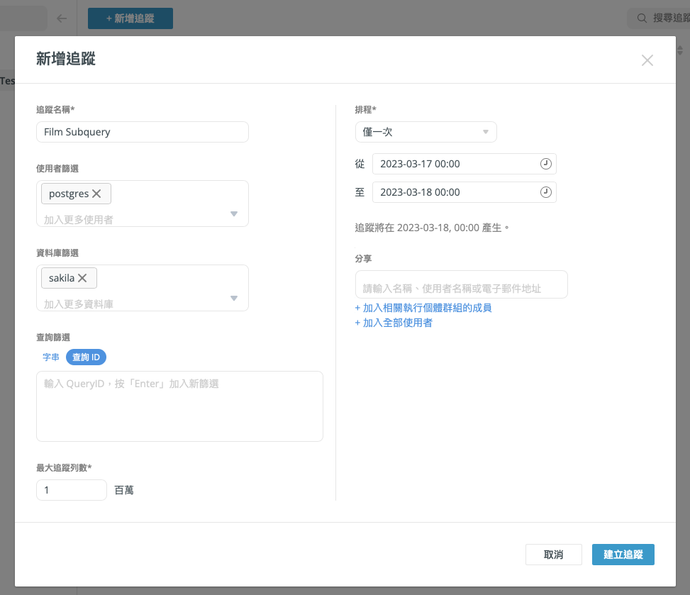
Task: Click the clock icon beside the end date
Action: pyautogui.click(x=545, y=191)
